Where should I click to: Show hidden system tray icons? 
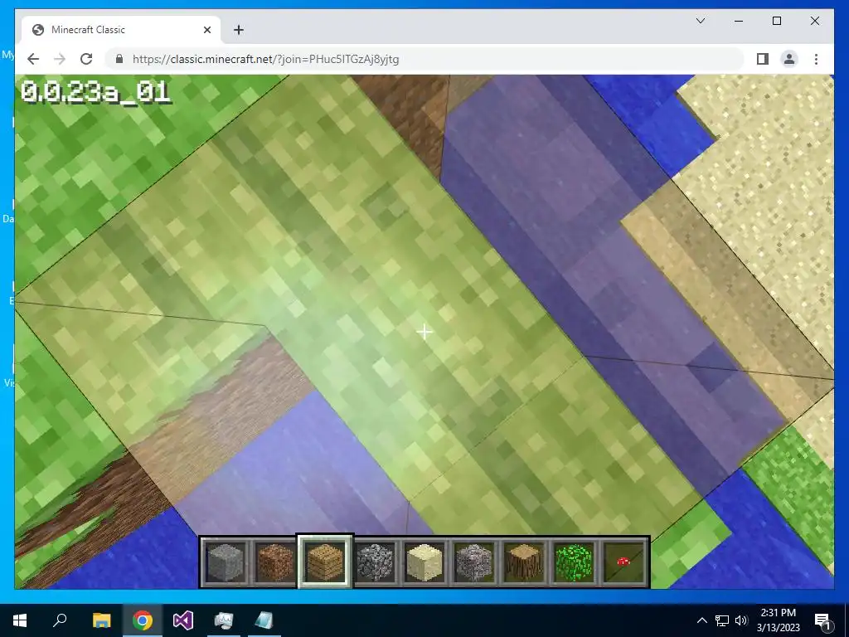click(x=701, y=620)
